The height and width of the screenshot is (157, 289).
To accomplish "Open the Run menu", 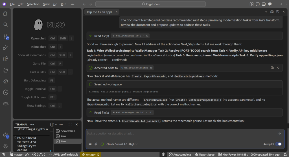I will point(64,4).
